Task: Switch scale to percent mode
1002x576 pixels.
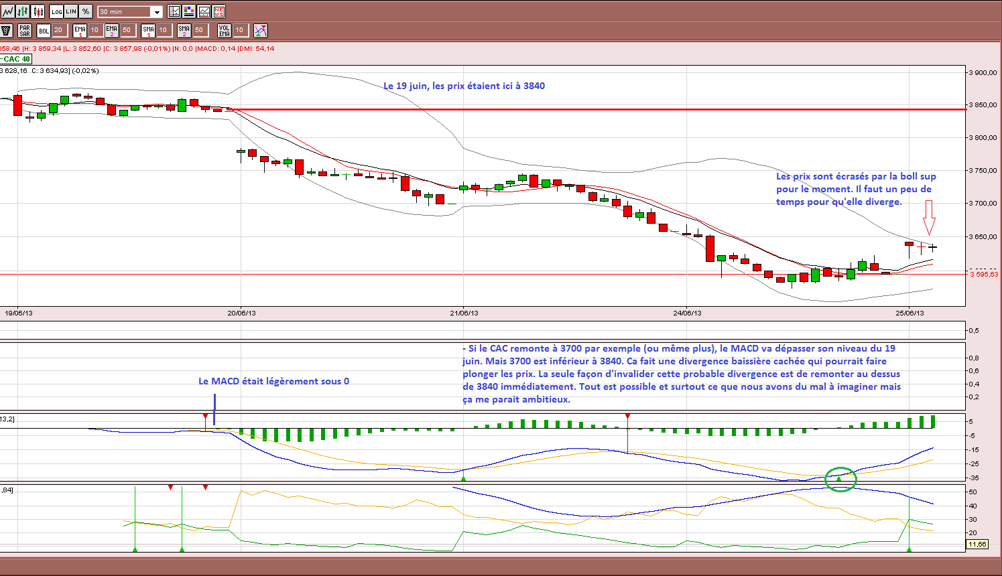Action: 86,11
